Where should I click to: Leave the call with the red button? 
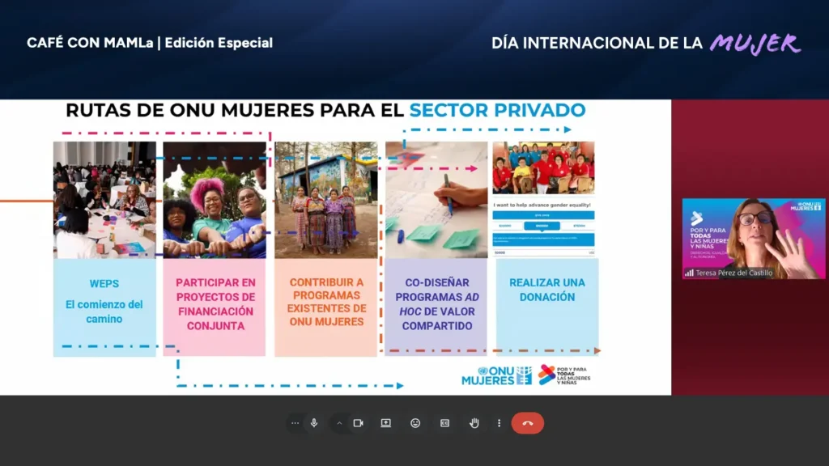(x=527, y=423)
